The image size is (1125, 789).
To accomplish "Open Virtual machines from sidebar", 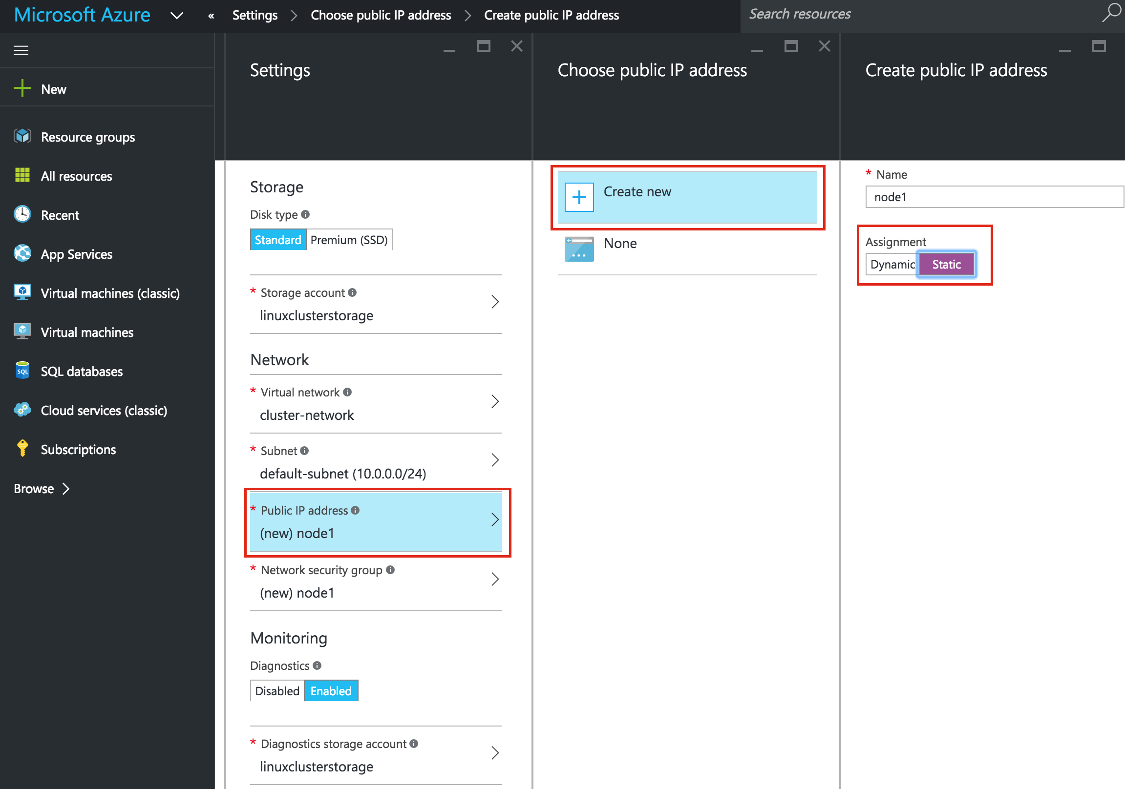I will (x=87, y=332).
